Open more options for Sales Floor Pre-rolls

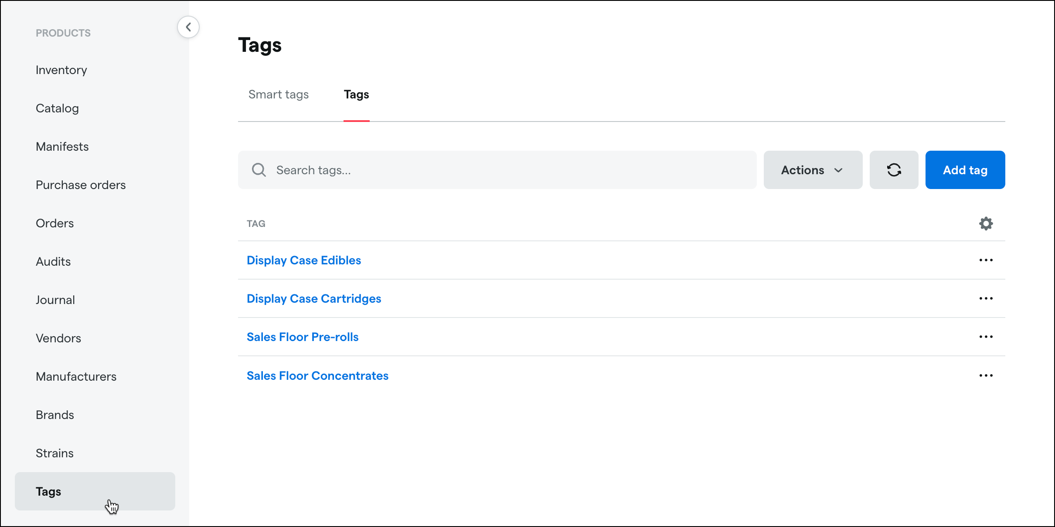[x=986, y=337]
